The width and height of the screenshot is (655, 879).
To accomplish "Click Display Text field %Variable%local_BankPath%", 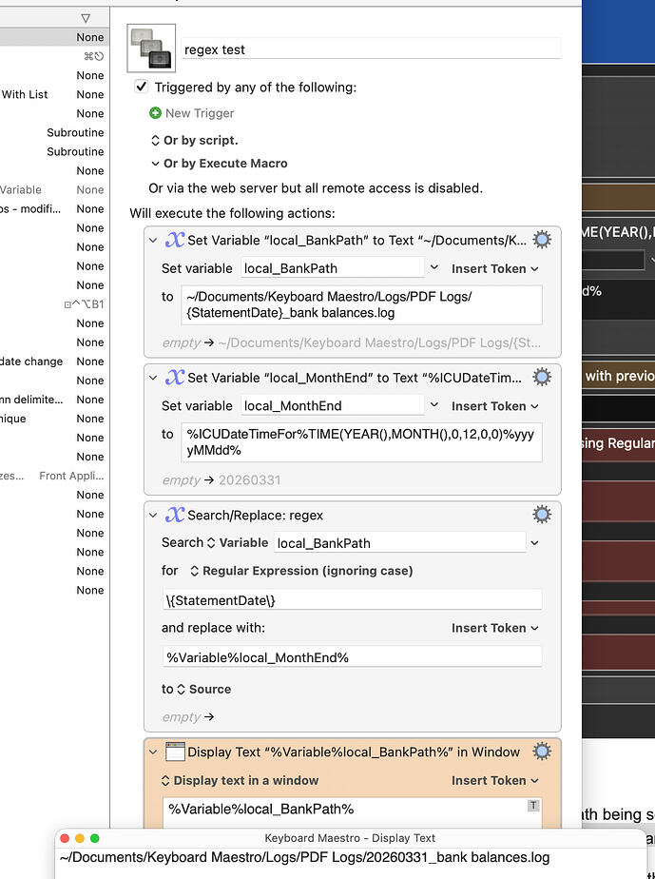I will (x=353, y=811).
